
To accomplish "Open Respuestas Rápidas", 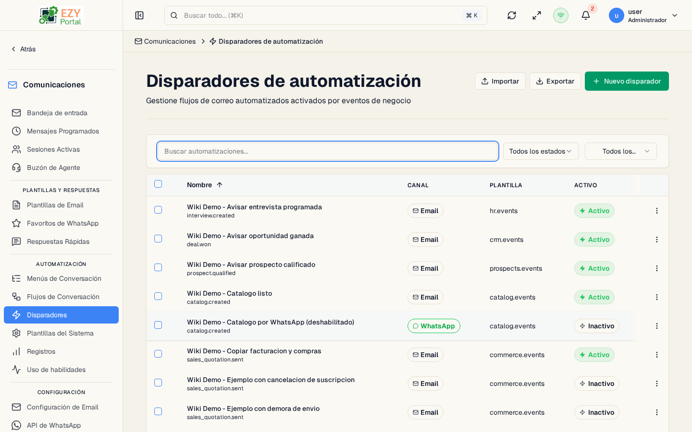I will [61, 241].
